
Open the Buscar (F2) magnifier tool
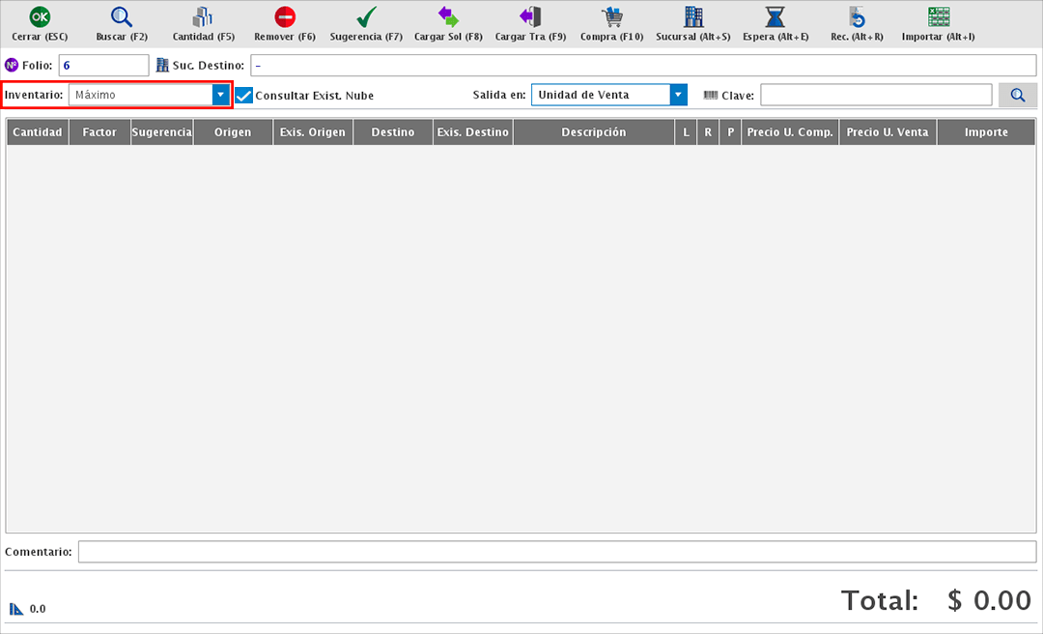[122, 17]
